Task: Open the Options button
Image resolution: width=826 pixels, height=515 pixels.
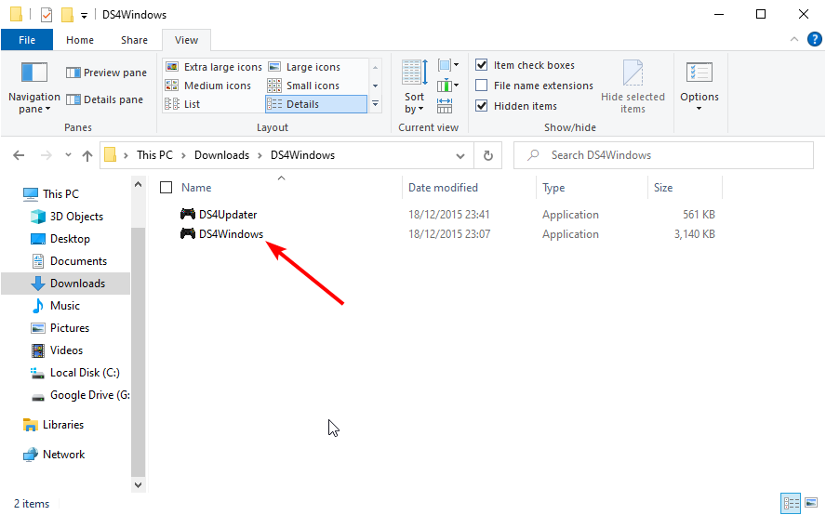Action: click(699, 86)
